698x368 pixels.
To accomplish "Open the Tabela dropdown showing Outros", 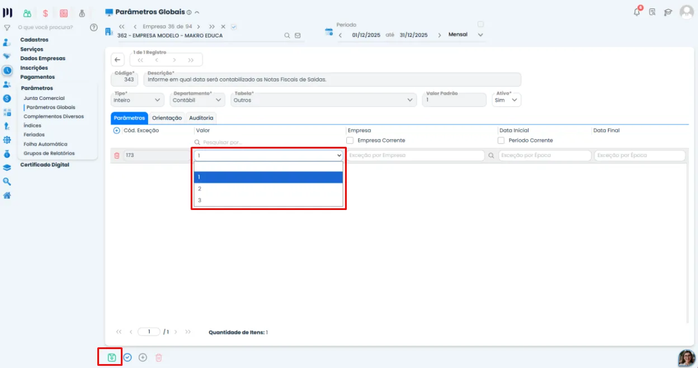I will tap(324, 100).
